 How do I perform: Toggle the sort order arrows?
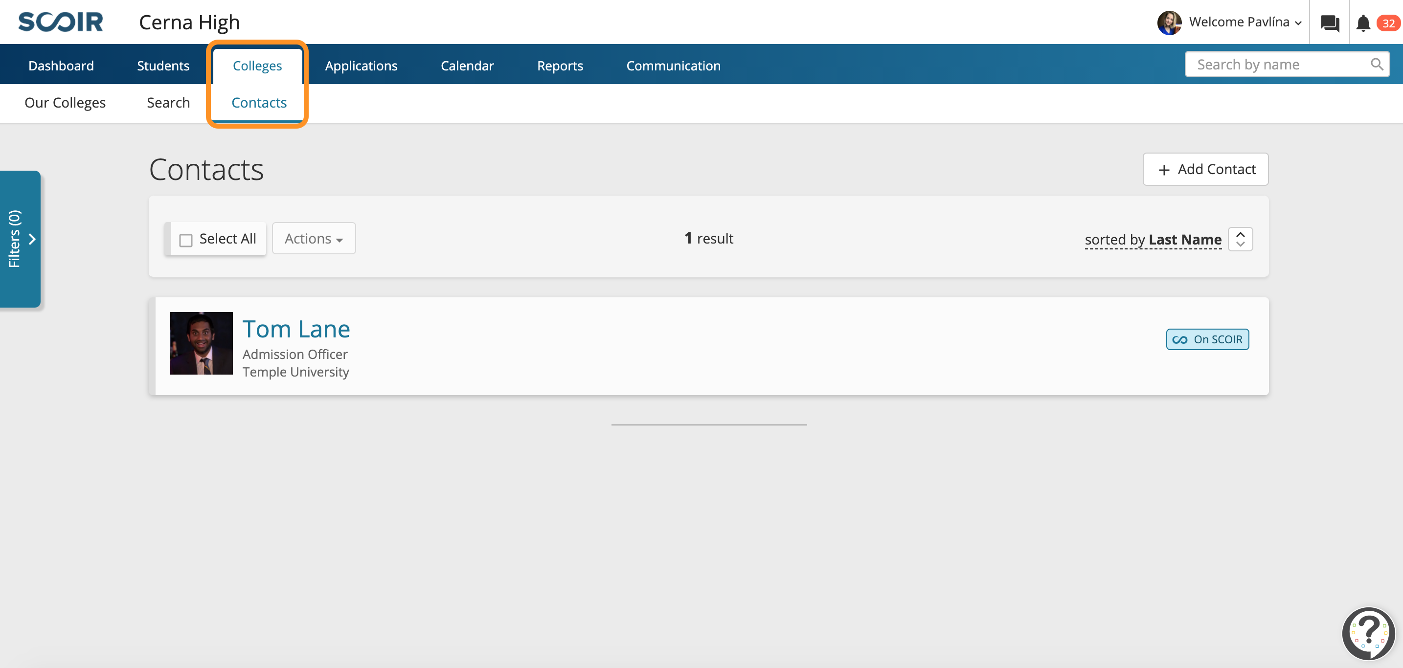coord(1240,239)
